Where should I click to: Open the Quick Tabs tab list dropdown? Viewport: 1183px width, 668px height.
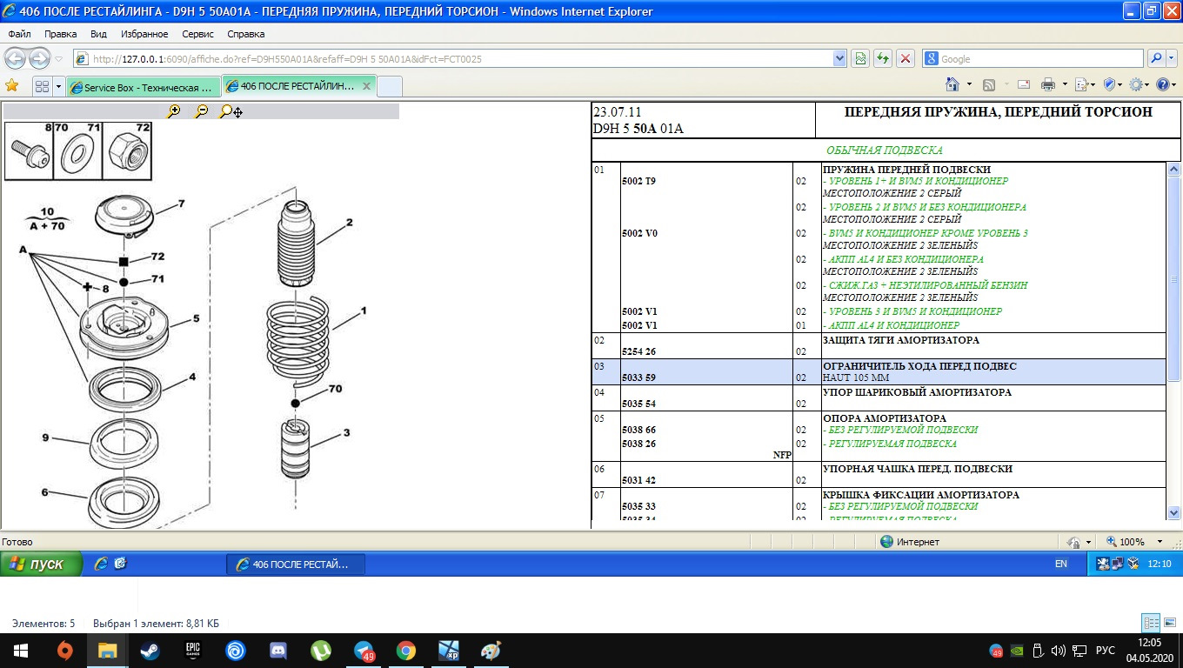click(58, 87)
